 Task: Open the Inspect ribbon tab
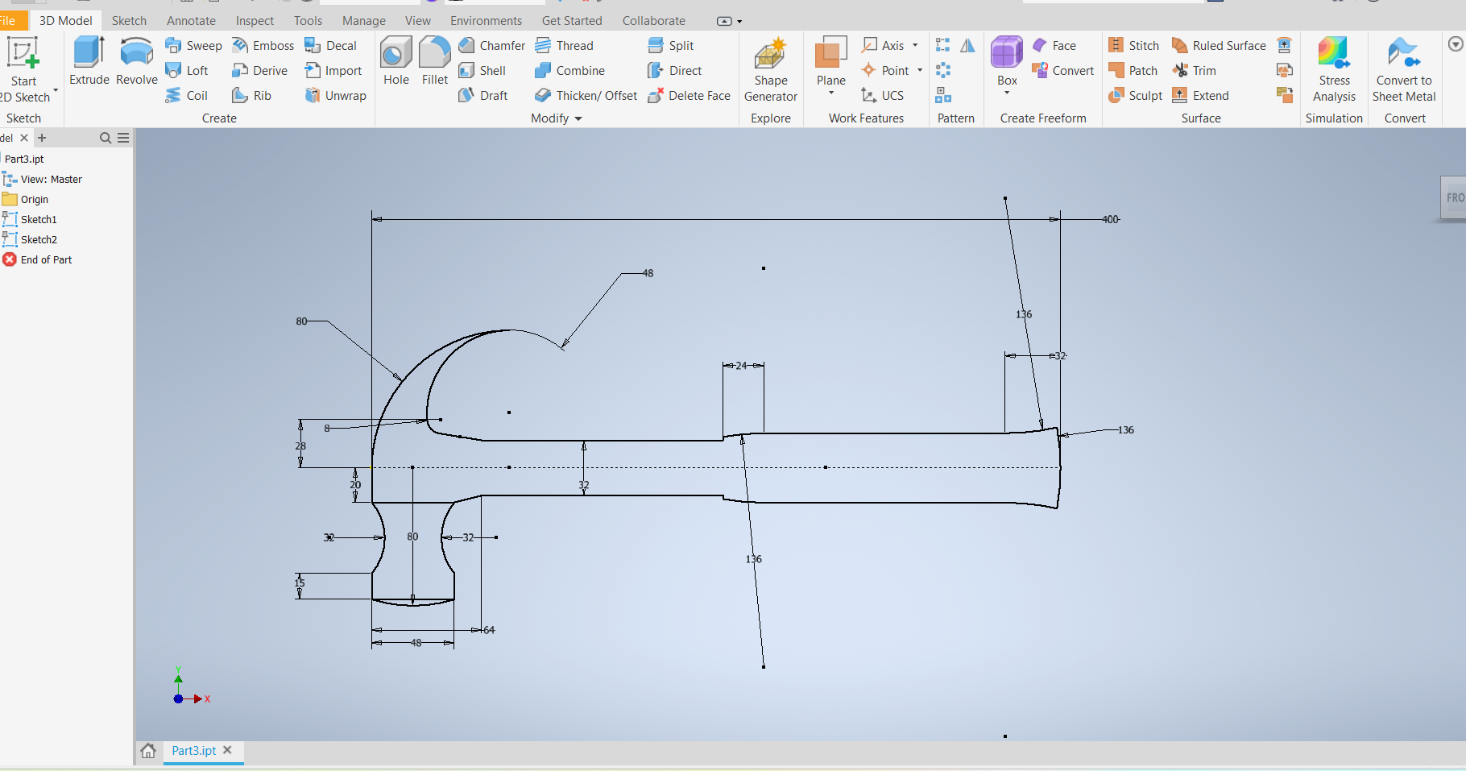pyautogui.click(x=255, y=21)
